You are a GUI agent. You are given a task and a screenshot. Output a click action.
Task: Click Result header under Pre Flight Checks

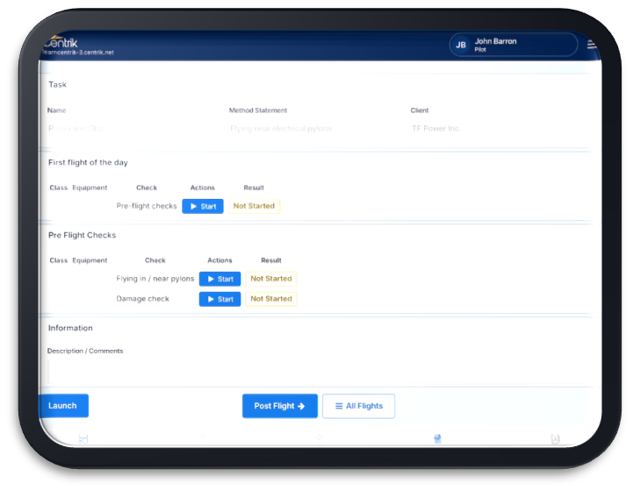pos(271,260)
